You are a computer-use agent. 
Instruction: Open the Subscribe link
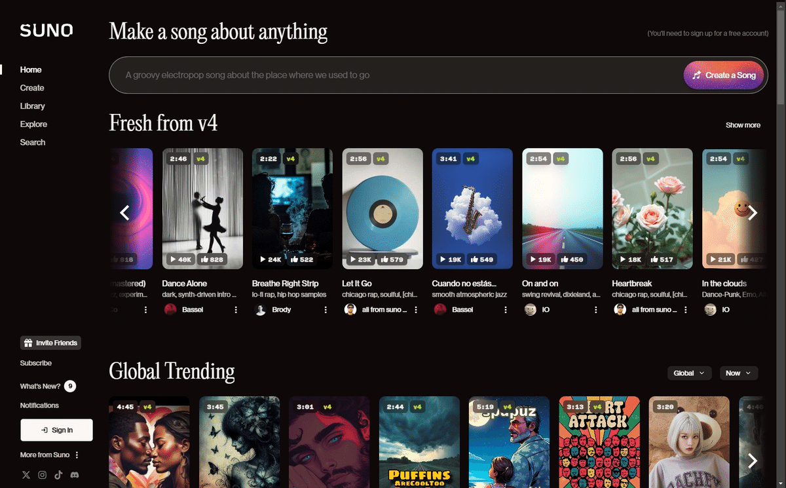click(x=36, y=363)
